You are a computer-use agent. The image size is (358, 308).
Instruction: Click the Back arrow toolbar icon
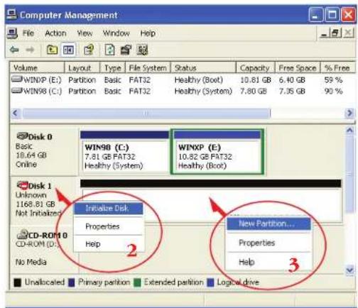click(x=14, y=50)
